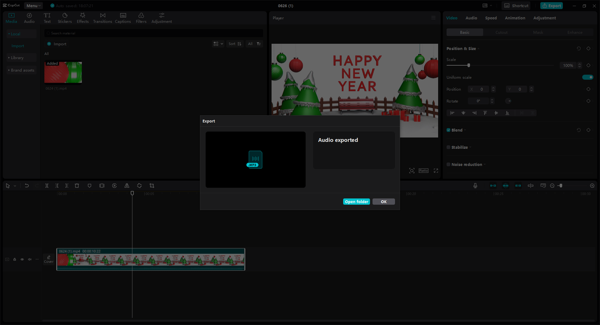This screenshot has width=600, height=325.
Task: Click the Freeze frame icon
Action: point(102,186)
